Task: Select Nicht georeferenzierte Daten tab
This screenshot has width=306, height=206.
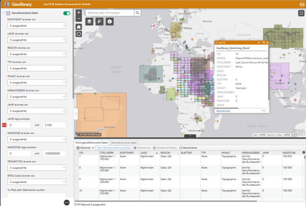Action: click(x=91, y=142)
